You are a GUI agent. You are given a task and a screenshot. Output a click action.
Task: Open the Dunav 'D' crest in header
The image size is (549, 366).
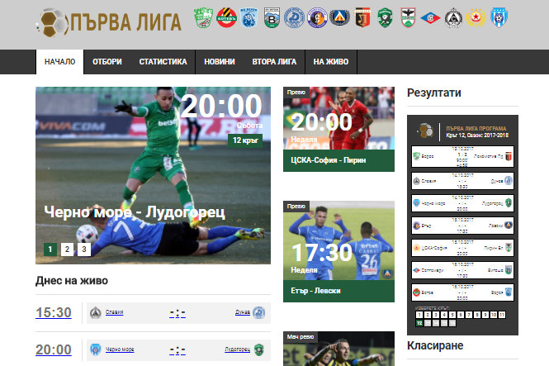click(x=294, y=17)
